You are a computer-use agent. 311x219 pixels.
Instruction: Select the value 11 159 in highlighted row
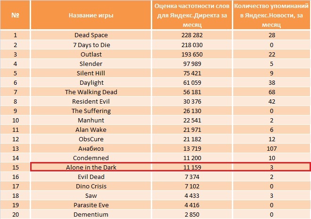click(192, 167)
